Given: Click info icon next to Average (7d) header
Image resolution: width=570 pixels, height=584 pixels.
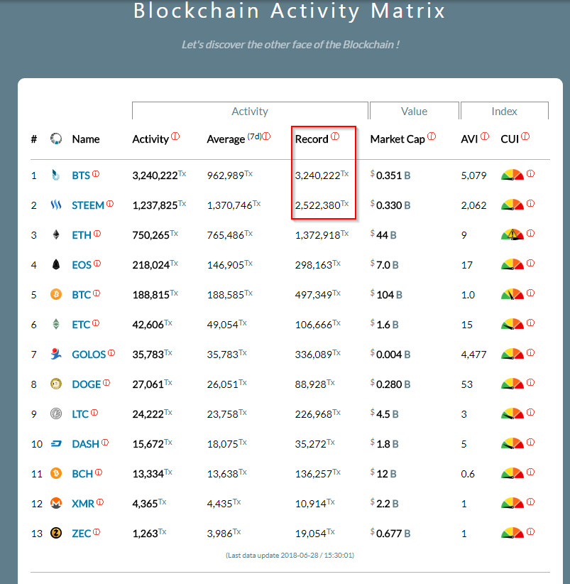Looking at the screenshot, I should click(266, 136).
